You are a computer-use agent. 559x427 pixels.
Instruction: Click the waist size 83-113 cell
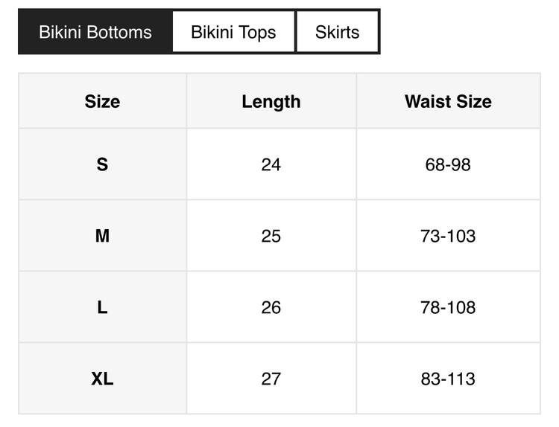(x=448, y=379)
